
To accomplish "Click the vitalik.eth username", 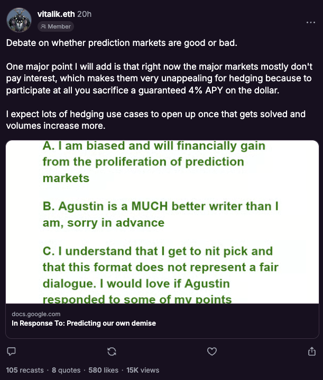I will coord(56,14).
